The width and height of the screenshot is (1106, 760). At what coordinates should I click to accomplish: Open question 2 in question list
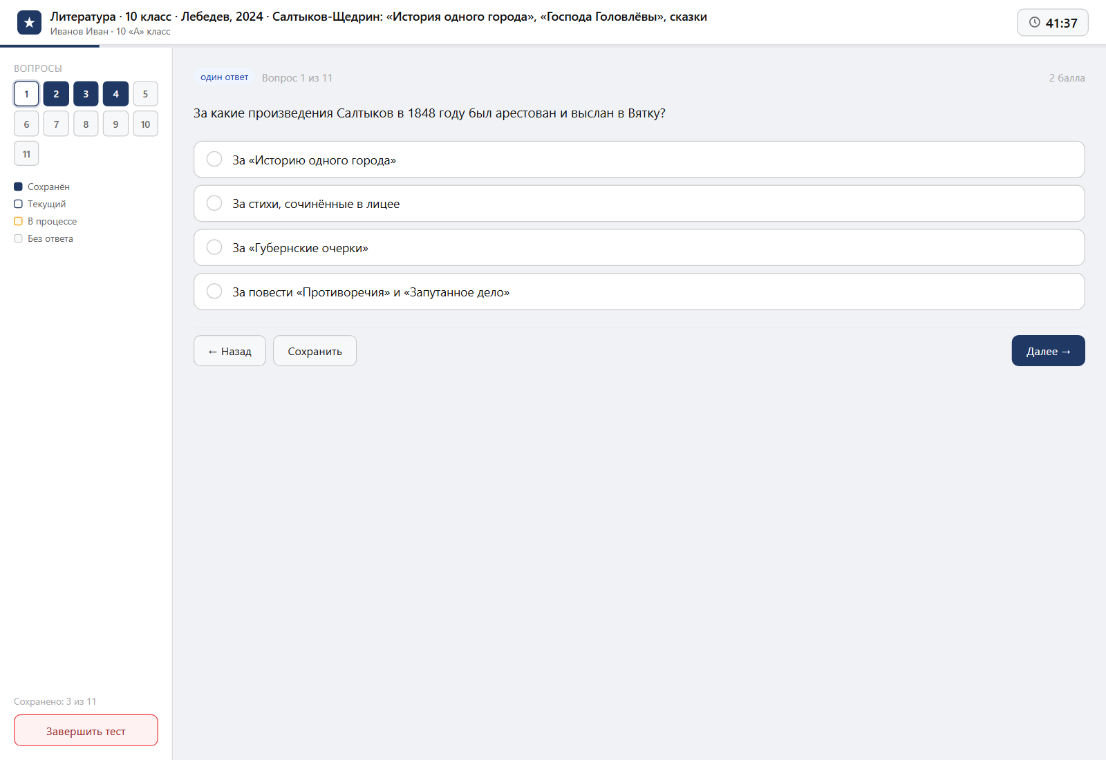click(56, 94)
